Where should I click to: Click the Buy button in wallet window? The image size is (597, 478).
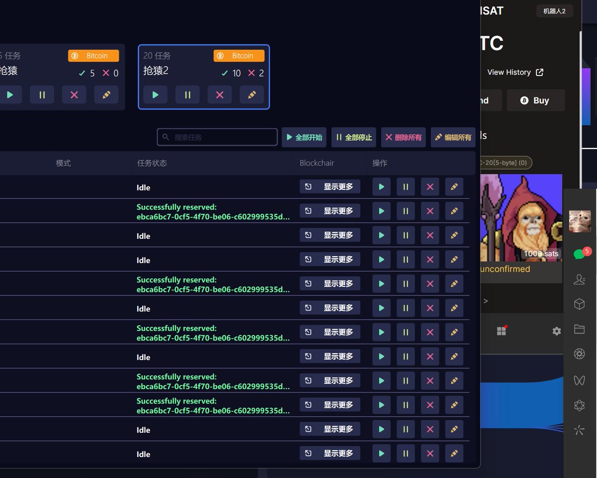pyautogui.click(x=535, y=100)
